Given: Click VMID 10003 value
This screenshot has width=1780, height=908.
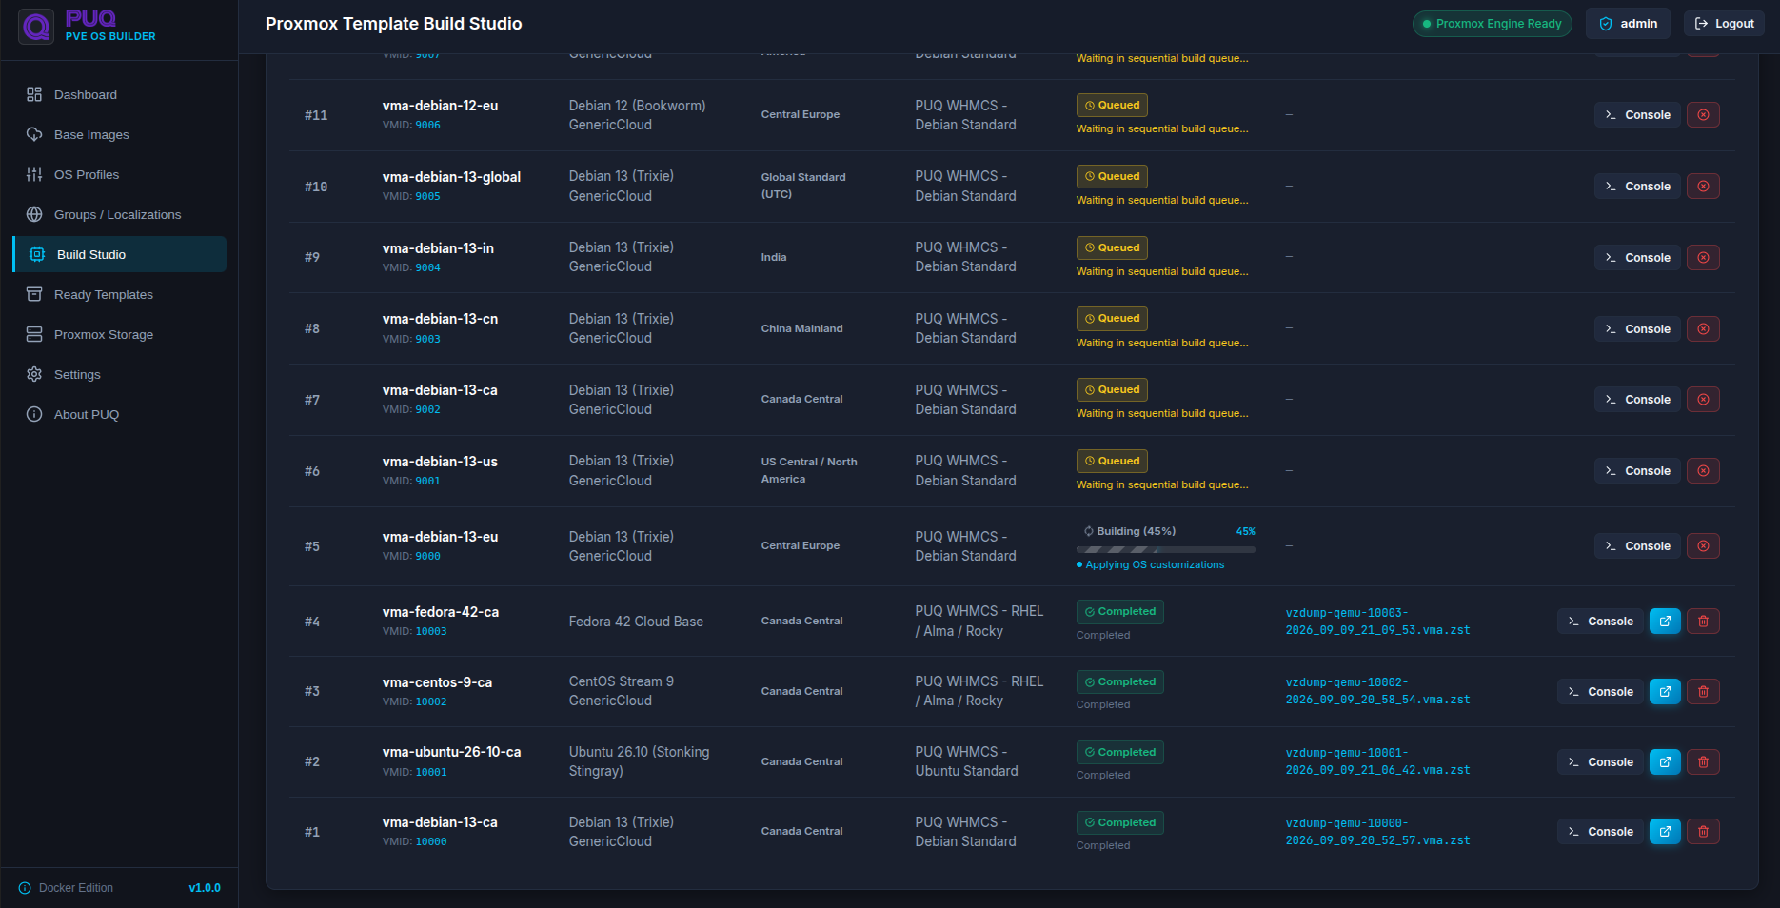Looking at the screenshot, I should click(x=430, y=632).
